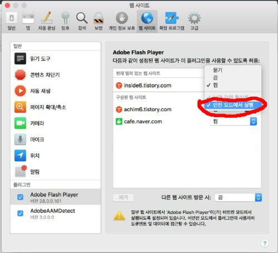This screenshot has height=253, width=278.
Task: Toggle the Adobe Flash Player plug-in checkbox
Action: tap(20, 197)
